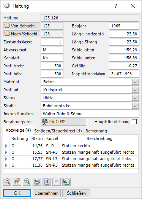Click the Kanalart field containing Ks
Viewport: 142px width, 199px height.
click(x=52, y=58)
